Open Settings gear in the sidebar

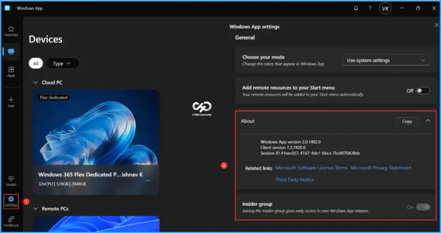(x=11, y=202)
